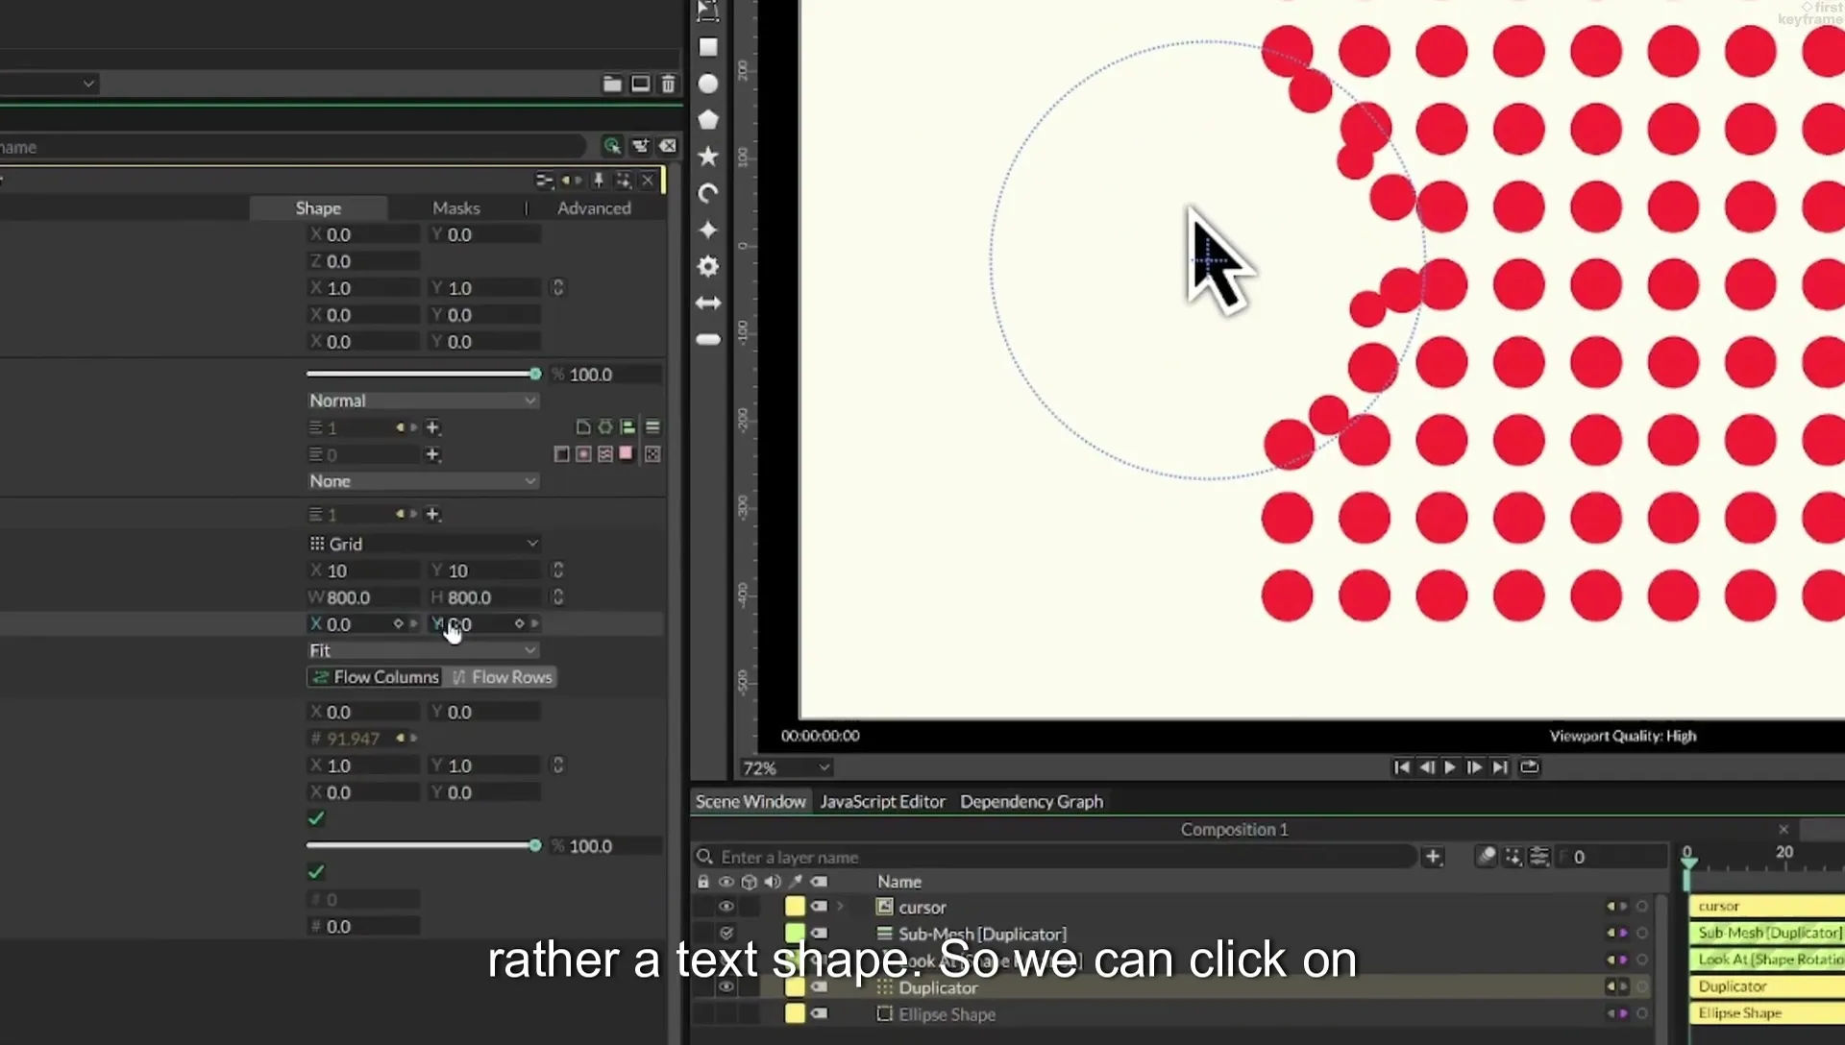The image size is (1845, 1045).
Task: Switch to the Advanced tab
Action: click(x=594, y=208)
